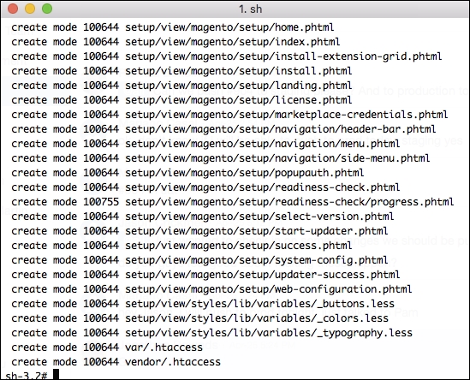
Task: Select the select-version.phtml line
Action: click(203, 217)
